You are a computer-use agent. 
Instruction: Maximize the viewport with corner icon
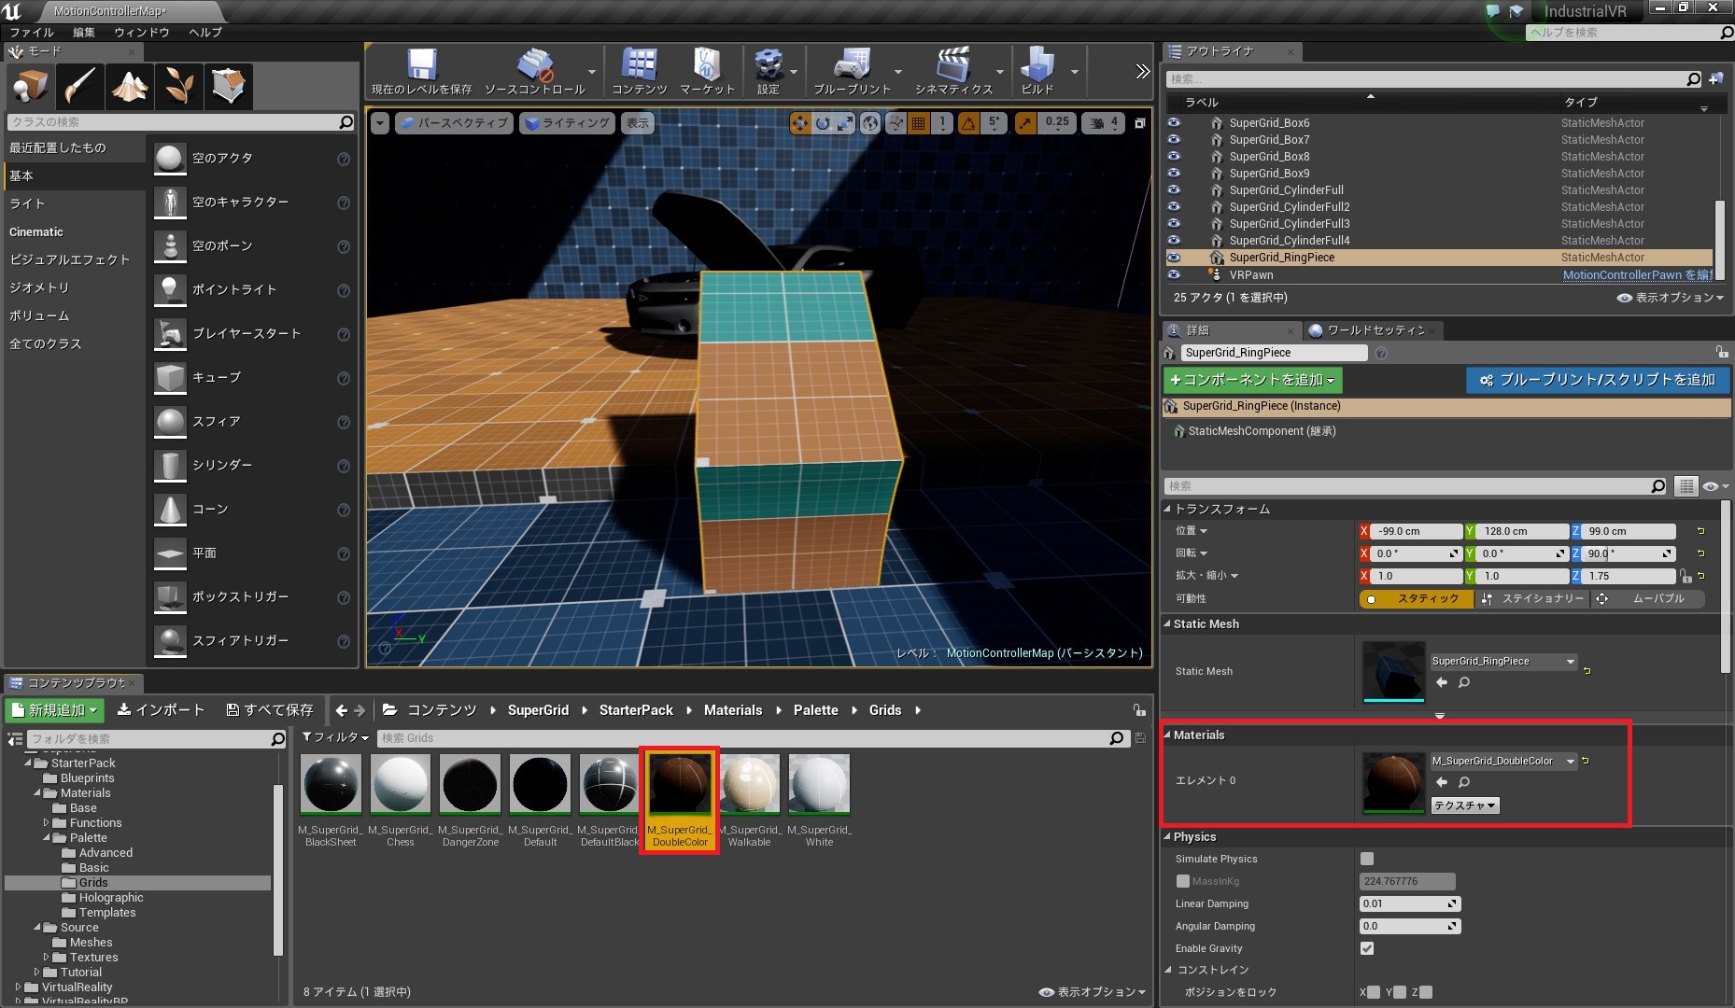[x=1139, y=123]
